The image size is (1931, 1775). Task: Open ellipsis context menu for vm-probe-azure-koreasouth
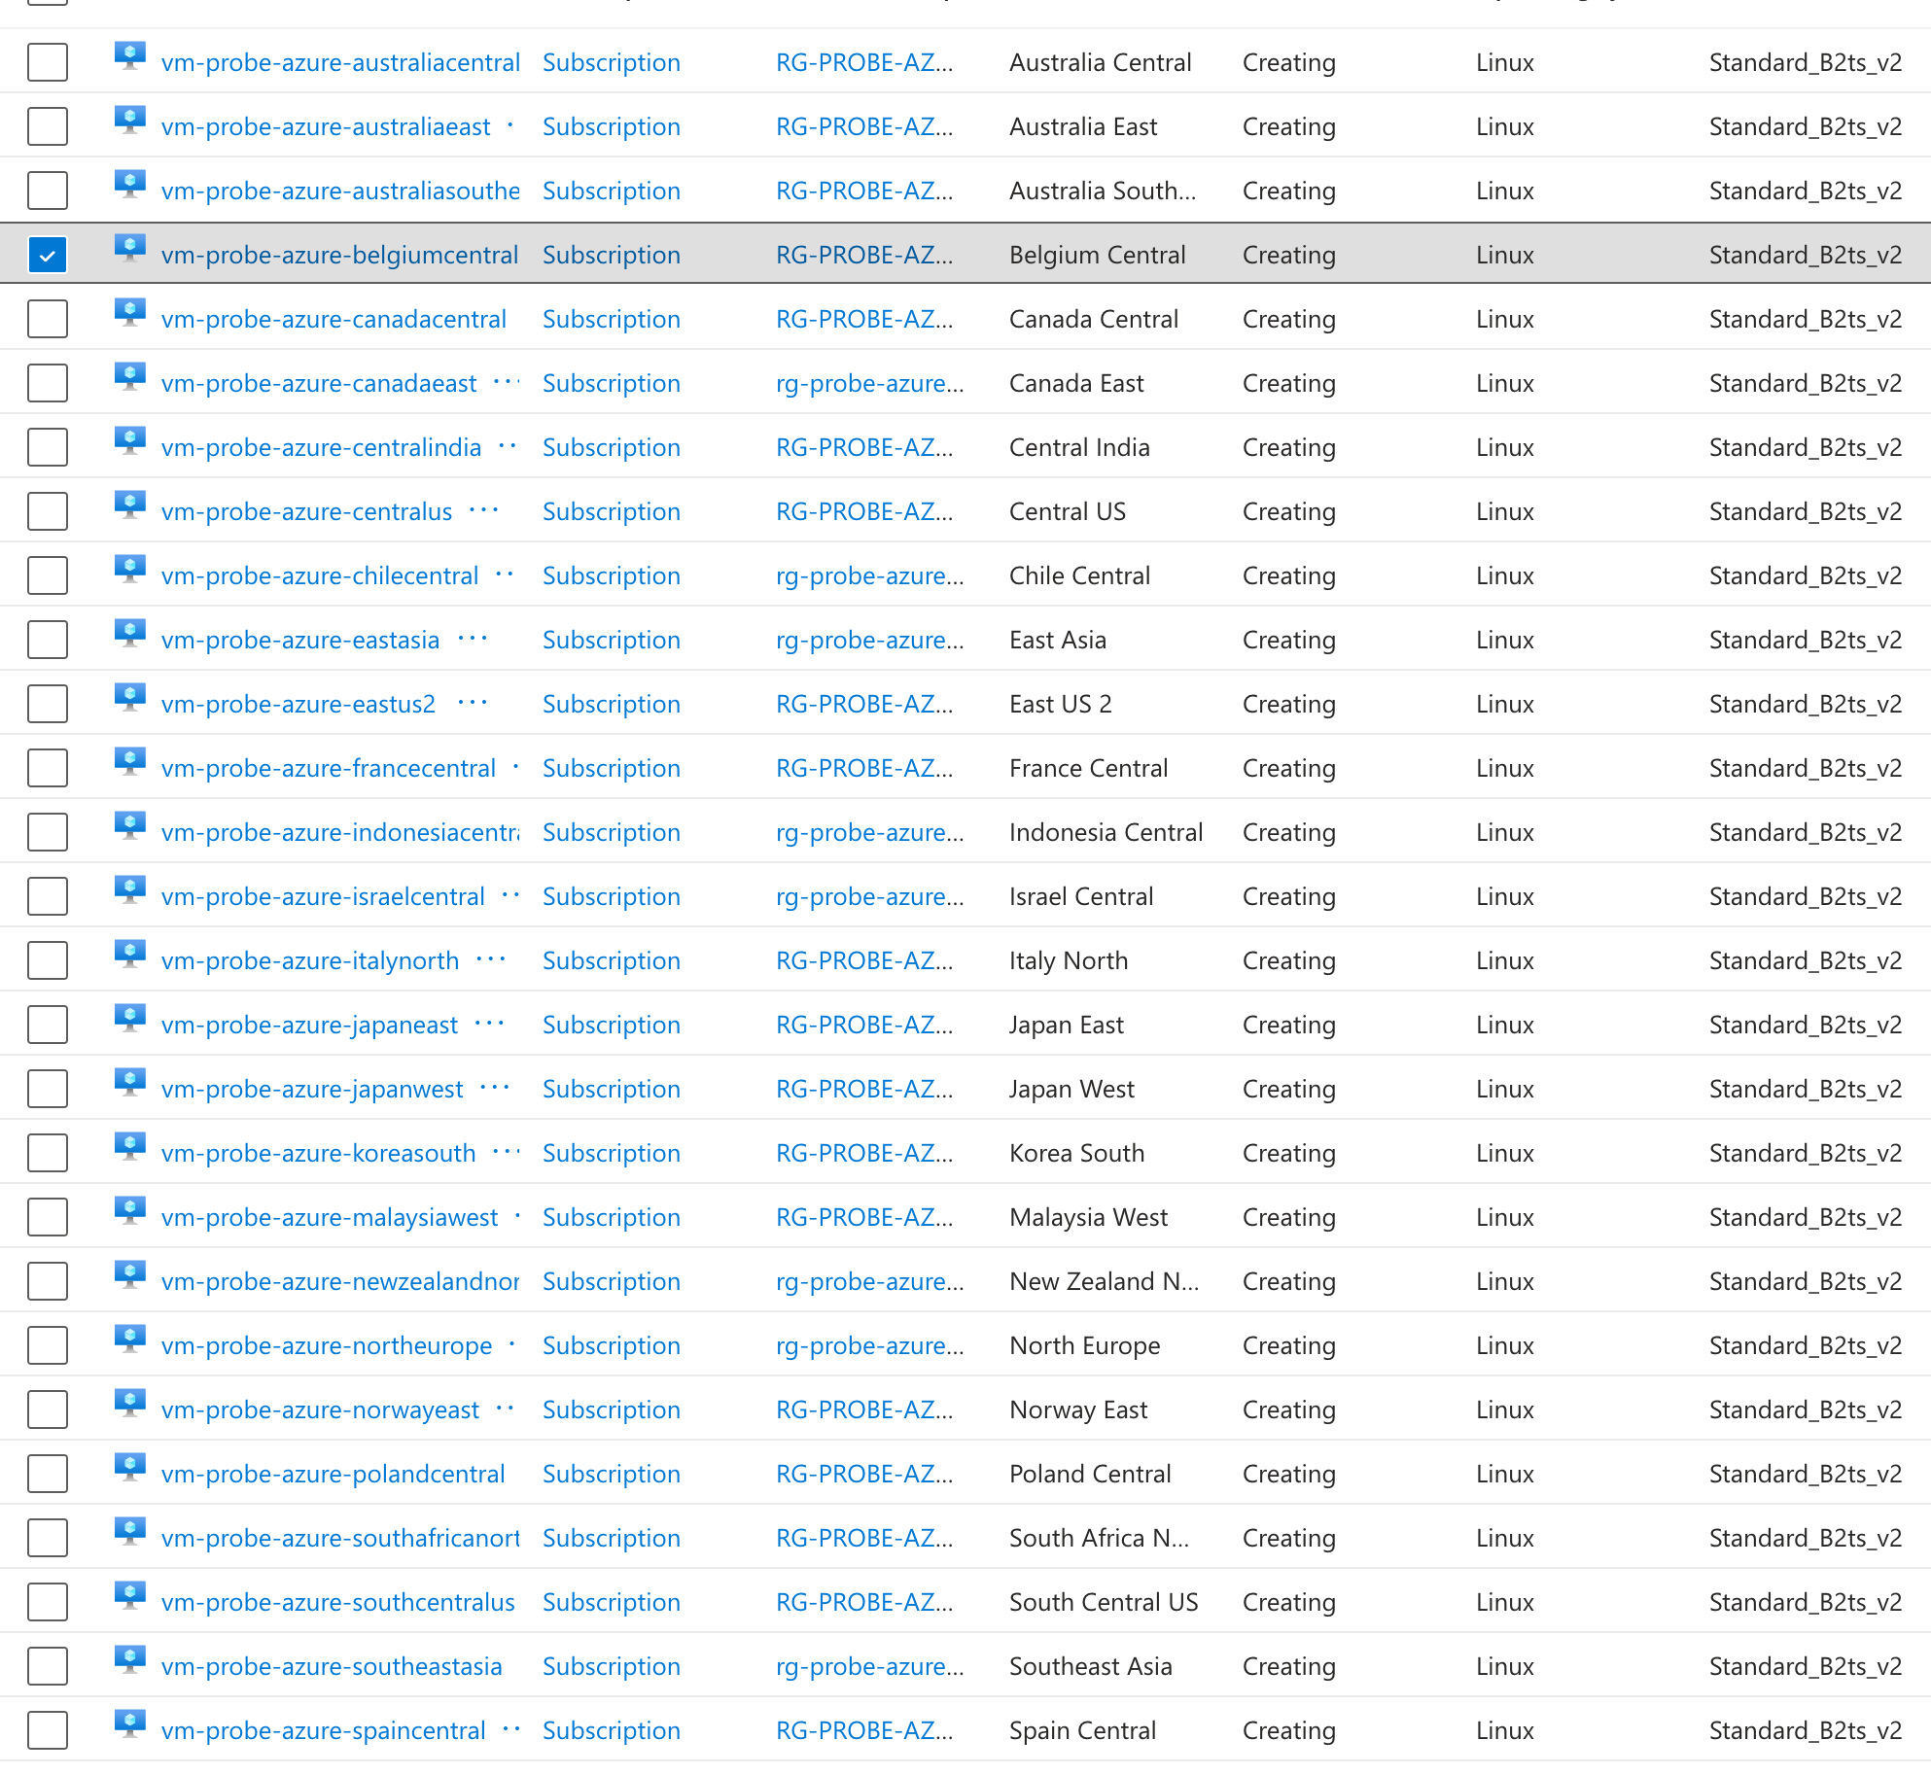pos(506,1152)
